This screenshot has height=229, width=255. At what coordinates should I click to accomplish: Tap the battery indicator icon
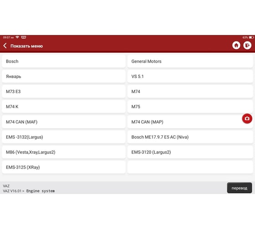pos(251,38)
